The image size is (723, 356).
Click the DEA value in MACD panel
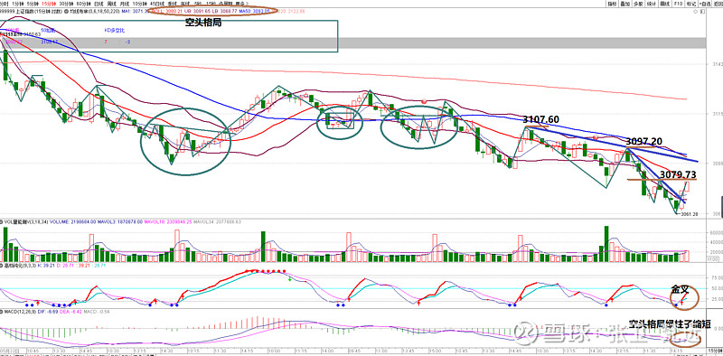coord(70,312)
